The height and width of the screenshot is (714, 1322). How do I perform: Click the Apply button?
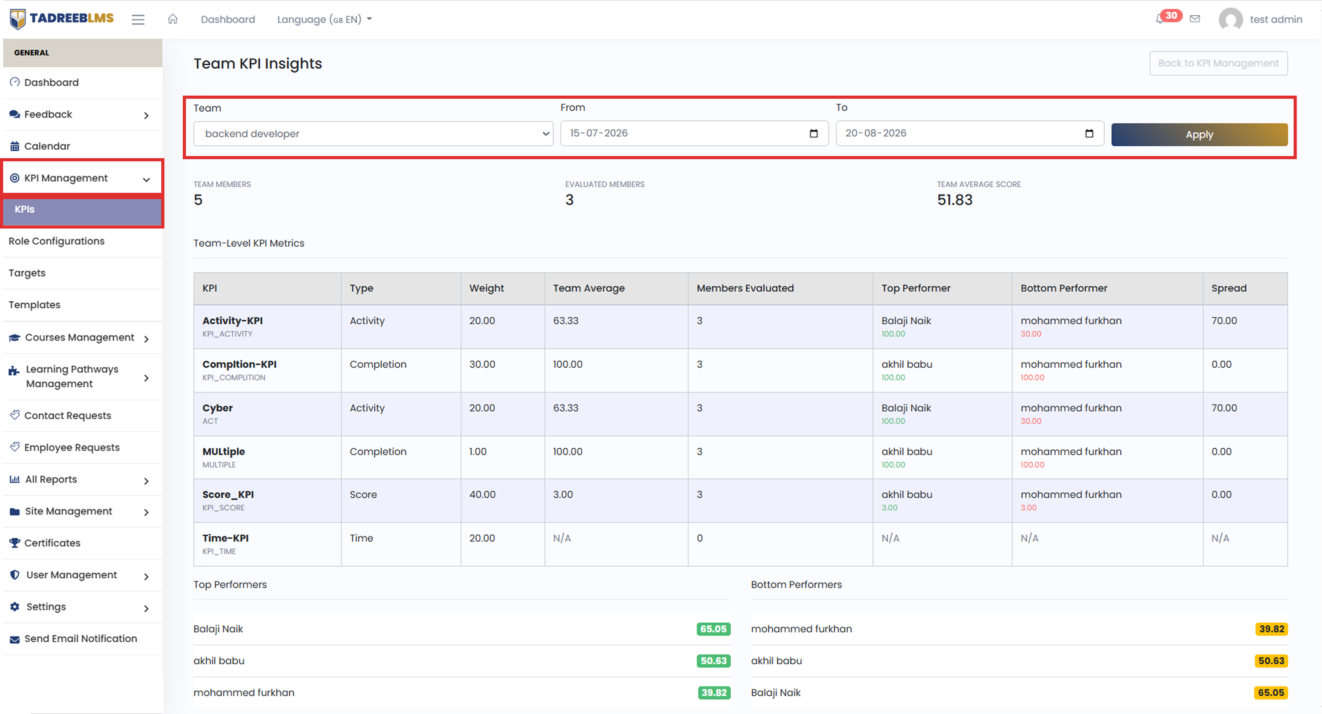coord(1199,134)
